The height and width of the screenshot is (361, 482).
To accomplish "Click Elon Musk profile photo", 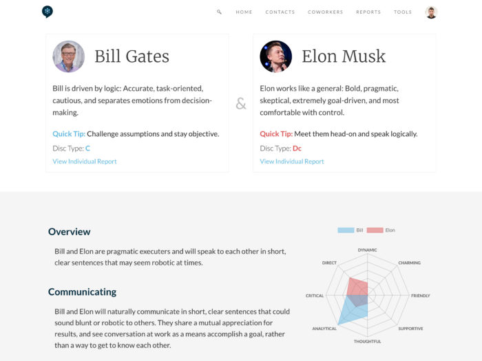I will click(x=275, y=56).
